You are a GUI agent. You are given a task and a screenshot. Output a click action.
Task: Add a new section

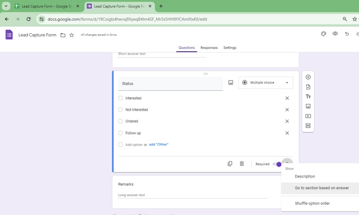coord(308,126)
